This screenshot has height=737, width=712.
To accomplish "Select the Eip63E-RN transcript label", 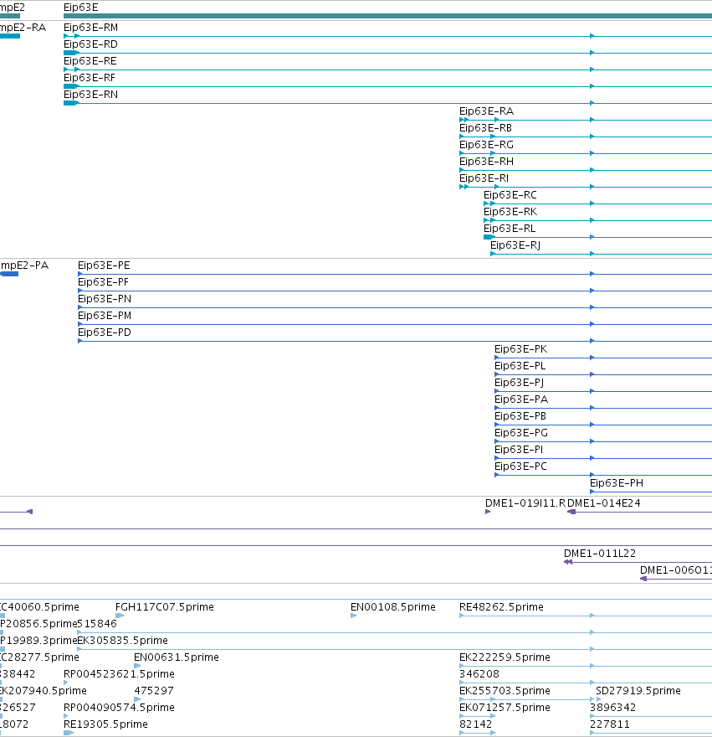I will (90, 95).
